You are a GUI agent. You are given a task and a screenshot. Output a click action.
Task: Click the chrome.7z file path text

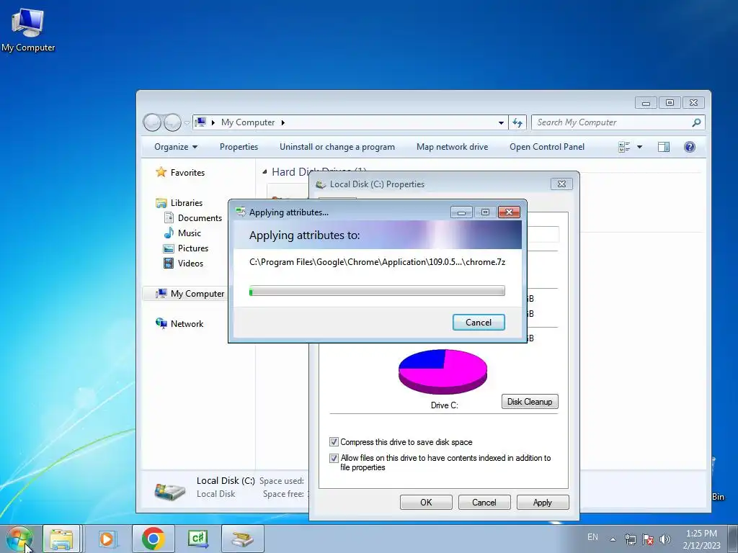click(378, 262)
